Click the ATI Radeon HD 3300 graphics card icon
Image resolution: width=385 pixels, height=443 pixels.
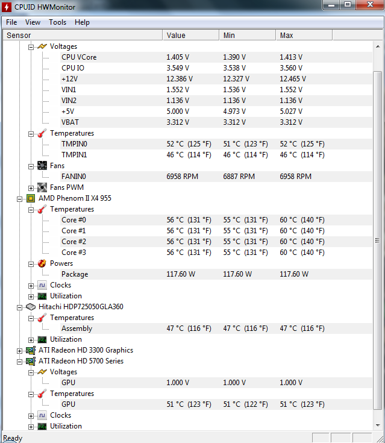pyautogui.click(x=31, y=350)
